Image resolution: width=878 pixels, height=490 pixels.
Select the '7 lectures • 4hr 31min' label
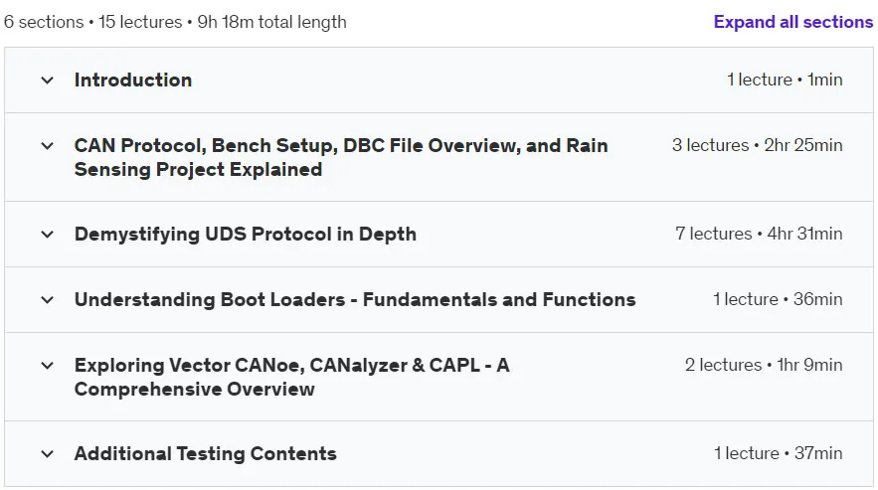point(759,235)
